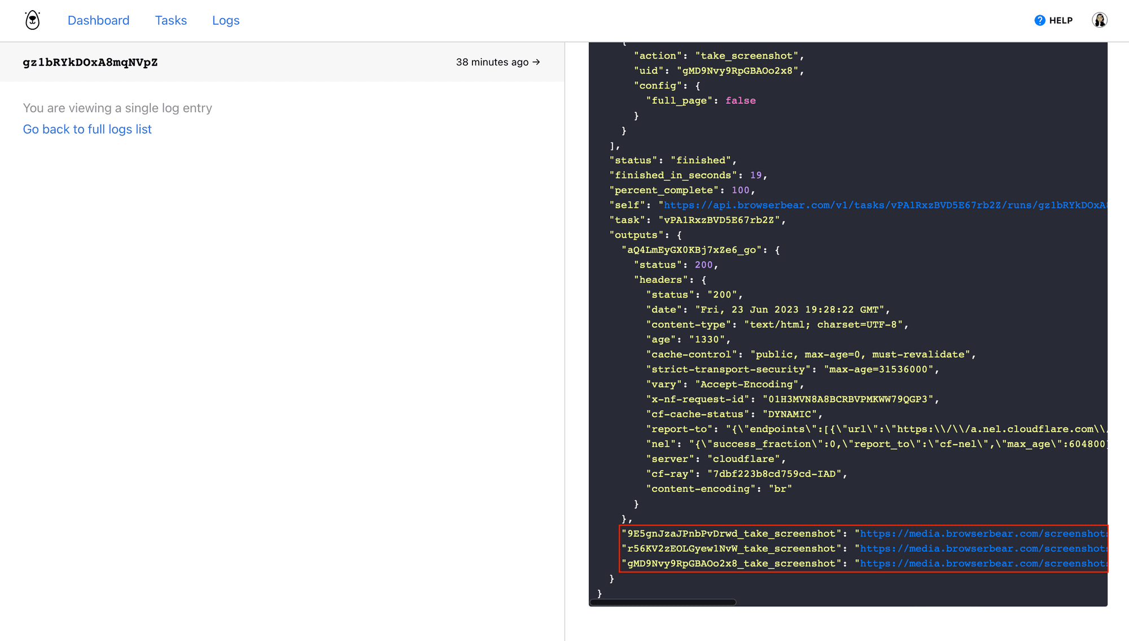Viewport: 1129px width, 641px height.
Task: Click the profile avatar picture
Action: [1100, 20]
